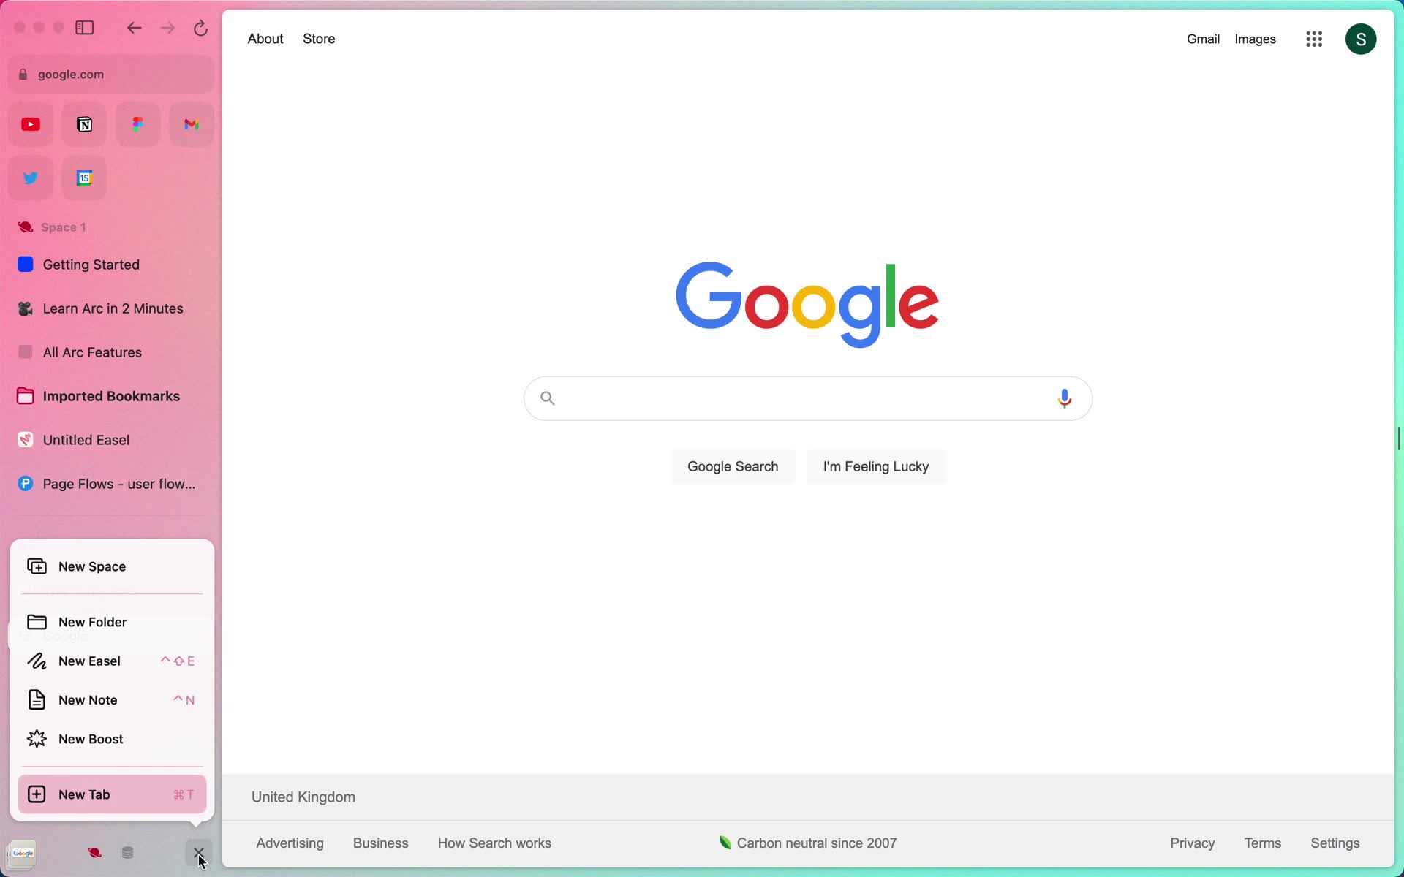Open Learn Arc in 2 Minutes
Screen dimensions: 1404x877
click(x=112, y=308)
